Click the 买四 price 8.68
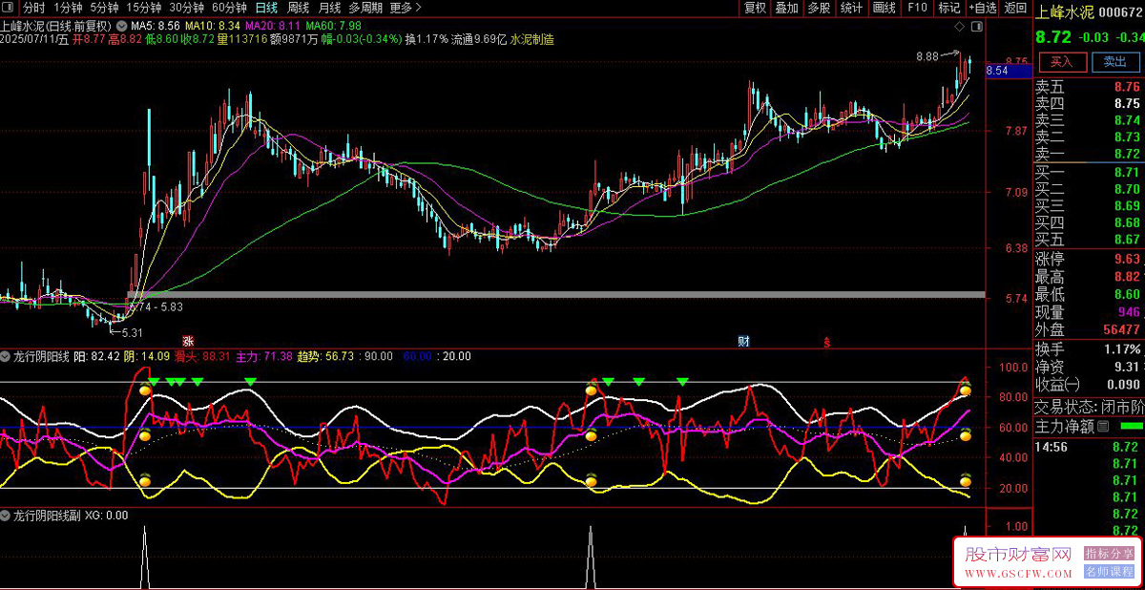Viewport: 1145px width, 590px height. (x=1126, y=222)
